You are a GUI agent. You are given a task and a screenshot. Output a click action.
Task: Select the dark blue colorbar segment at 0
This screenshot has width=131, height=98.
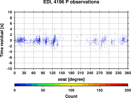(x=18, y=85)
